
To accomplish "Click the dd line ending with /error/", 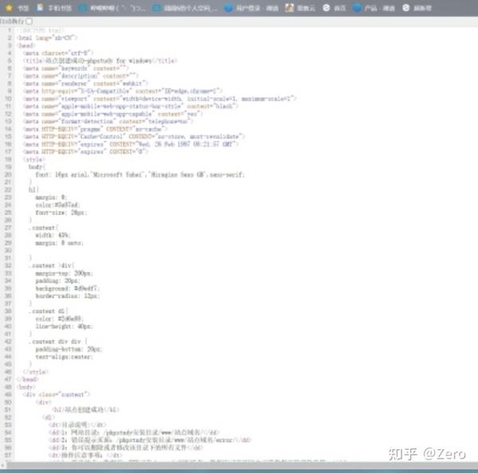I will tap(150, 440).
